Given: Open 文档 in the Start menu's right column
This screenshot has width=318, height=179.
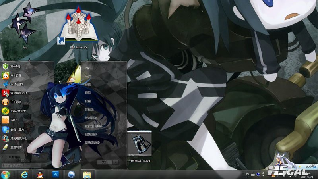Looking at the screenshot, I should [88, 76].
